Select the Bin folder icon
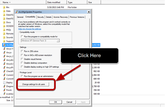This screenshot has width=165, height=107. coord(4,7)
